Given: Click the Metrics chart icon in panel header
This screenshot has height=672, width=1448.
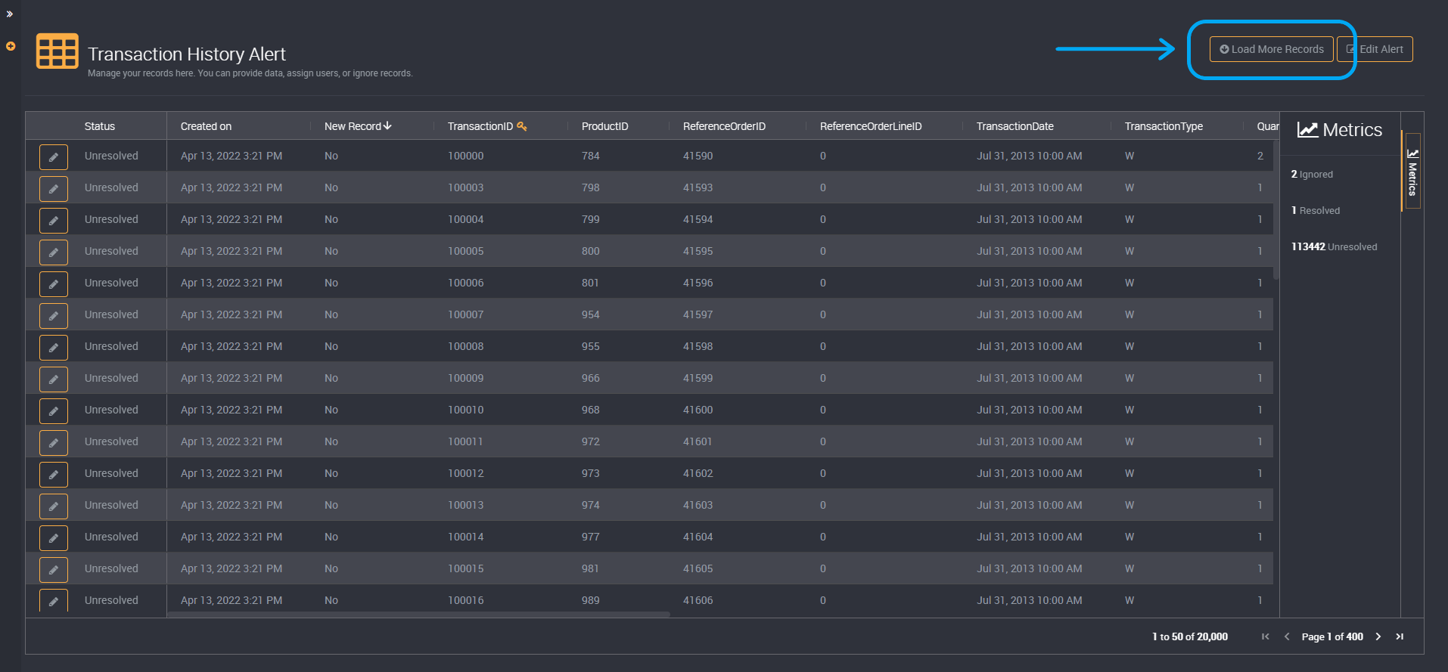Looking at the screenshot, I should pyautogui.click(x=1308, y=130).
